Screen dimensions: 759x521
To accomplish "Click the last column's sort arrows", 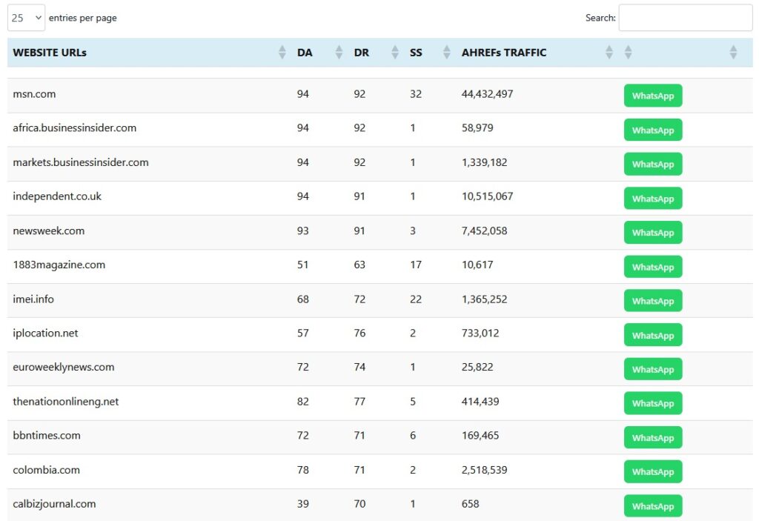I will click(733, 53).
